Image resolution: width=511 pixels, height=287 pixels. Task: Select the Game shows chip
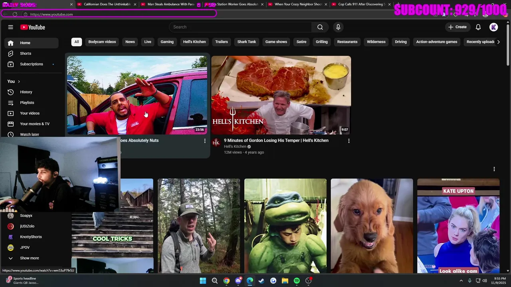tap(276, 42)
